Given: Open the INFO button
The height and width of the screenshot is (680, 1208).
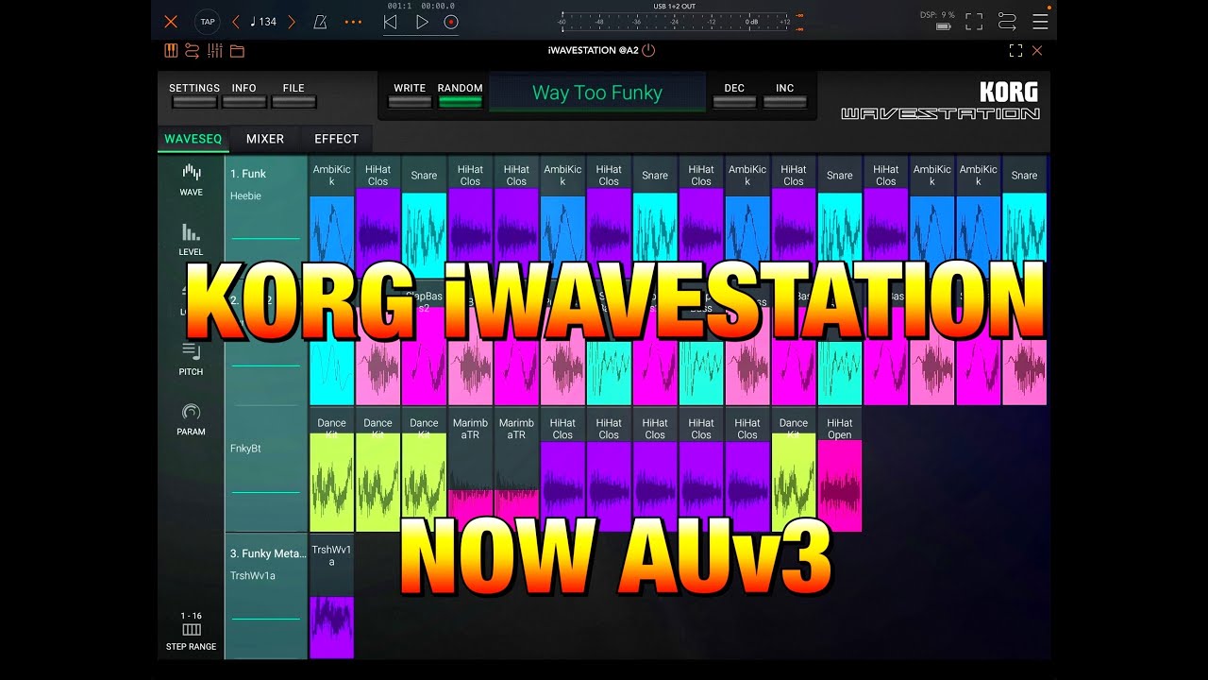Looking at the screenshot, I should pos(244,95).
